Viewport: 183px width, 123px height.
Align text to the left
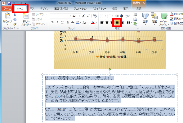(x=102, y=22)
